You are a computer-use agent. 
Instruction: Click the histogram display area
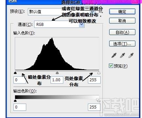coord(57,54)
